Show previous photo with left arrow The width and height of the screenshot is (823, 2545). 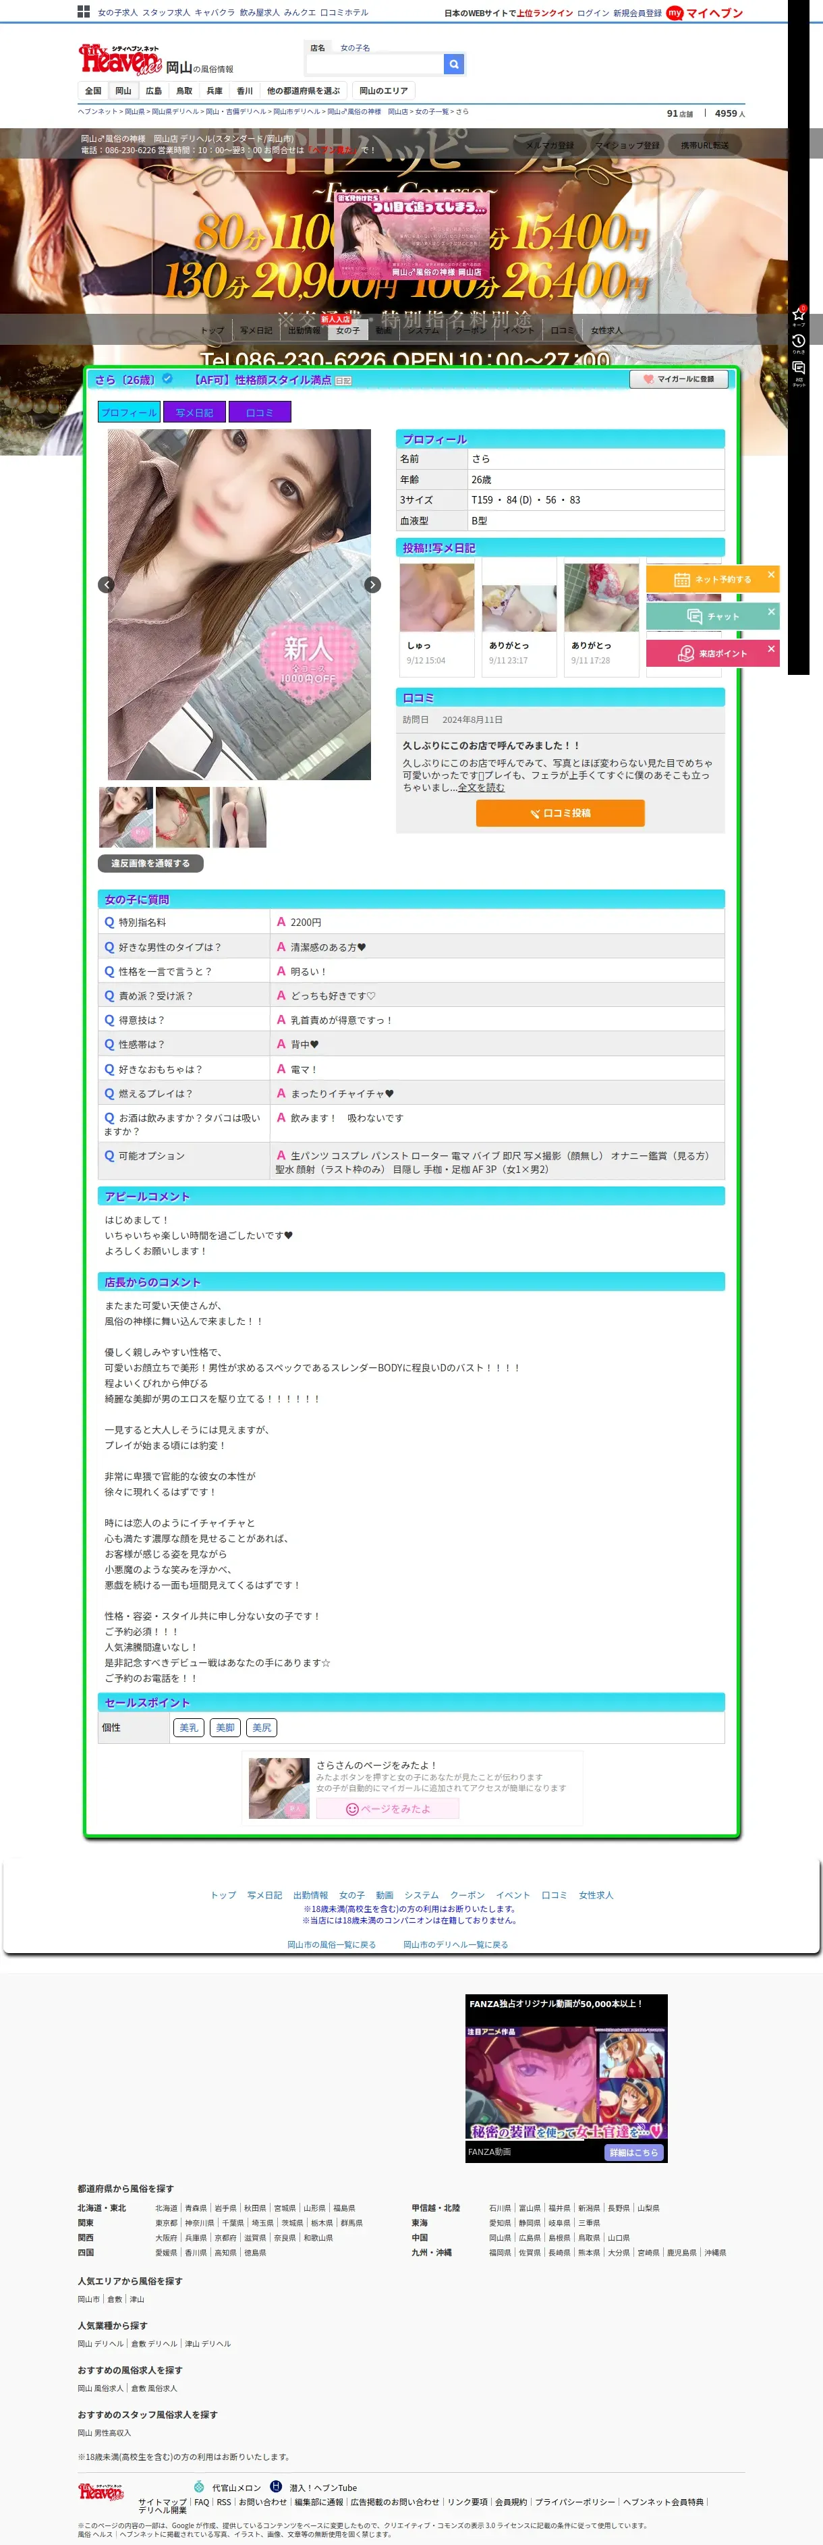coord(107,585)
